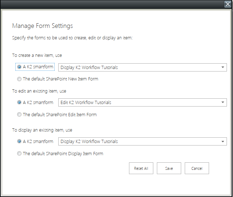233x197 pixels.
Task: Select K2 smartform for displaying existing item
Action: click(19, 141)
